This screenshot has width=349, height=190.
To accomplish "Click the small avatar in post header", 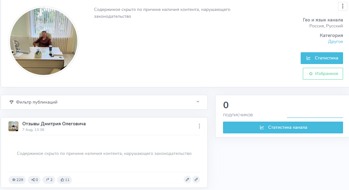I will pyautogui.click(x=13, y=126).
